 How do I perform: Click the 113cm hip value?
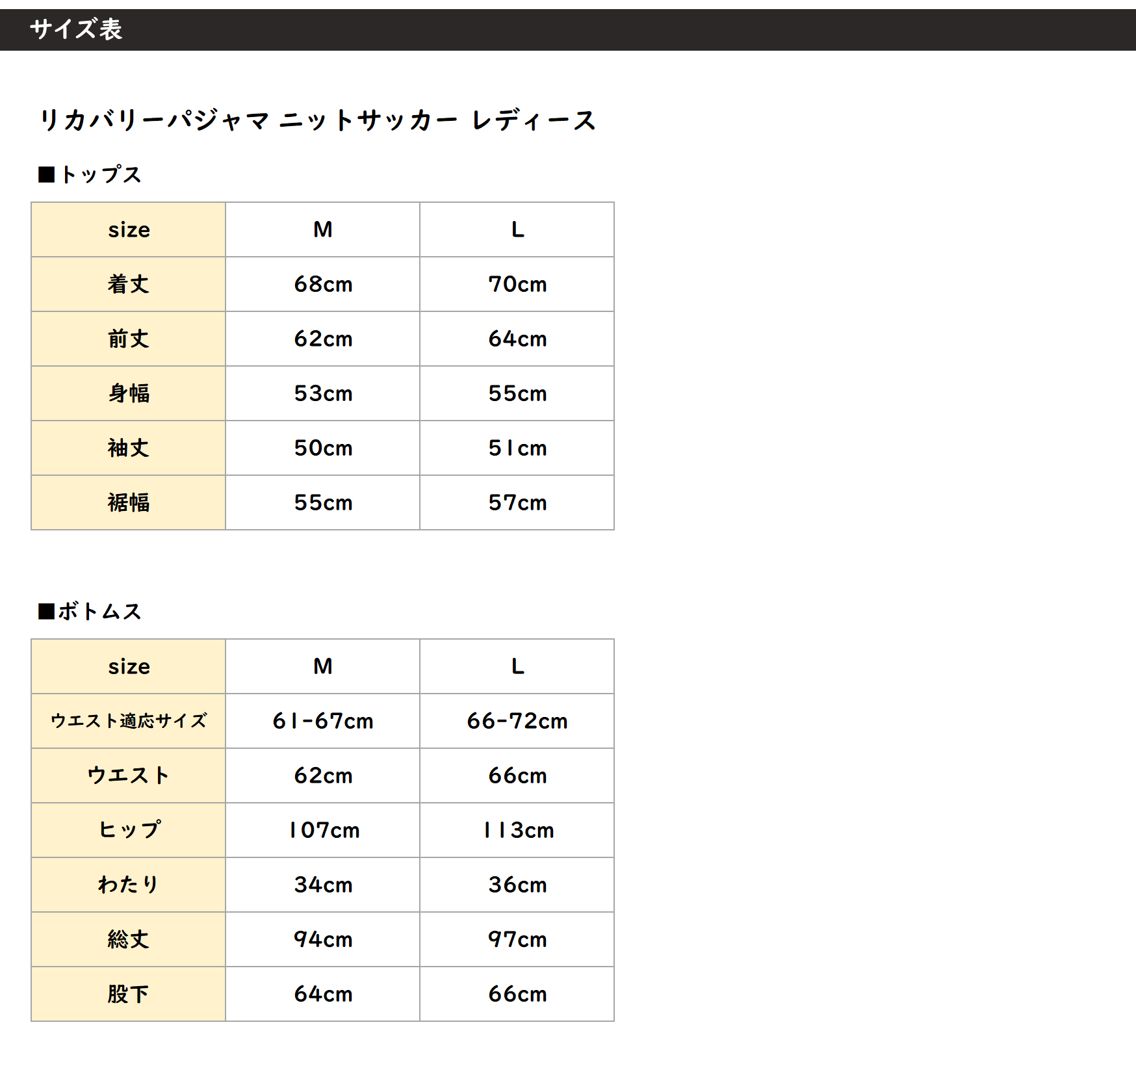517,830
